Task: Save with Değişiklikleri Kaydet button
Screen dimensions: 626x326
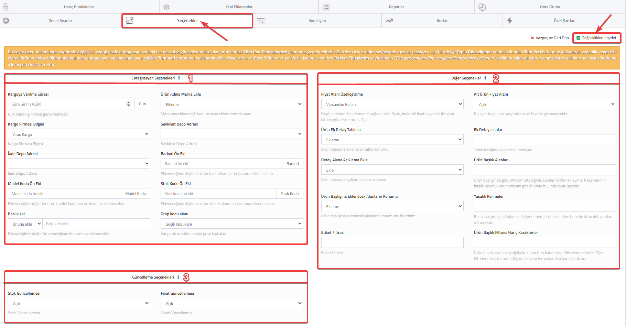Action: click(597, 38)
